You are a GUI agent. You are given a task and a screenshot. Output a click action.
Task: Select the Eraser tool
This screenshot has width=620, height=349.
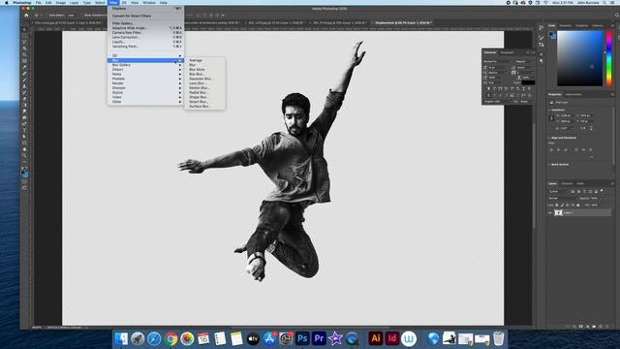pyautogui.click(x=24, y=99)
